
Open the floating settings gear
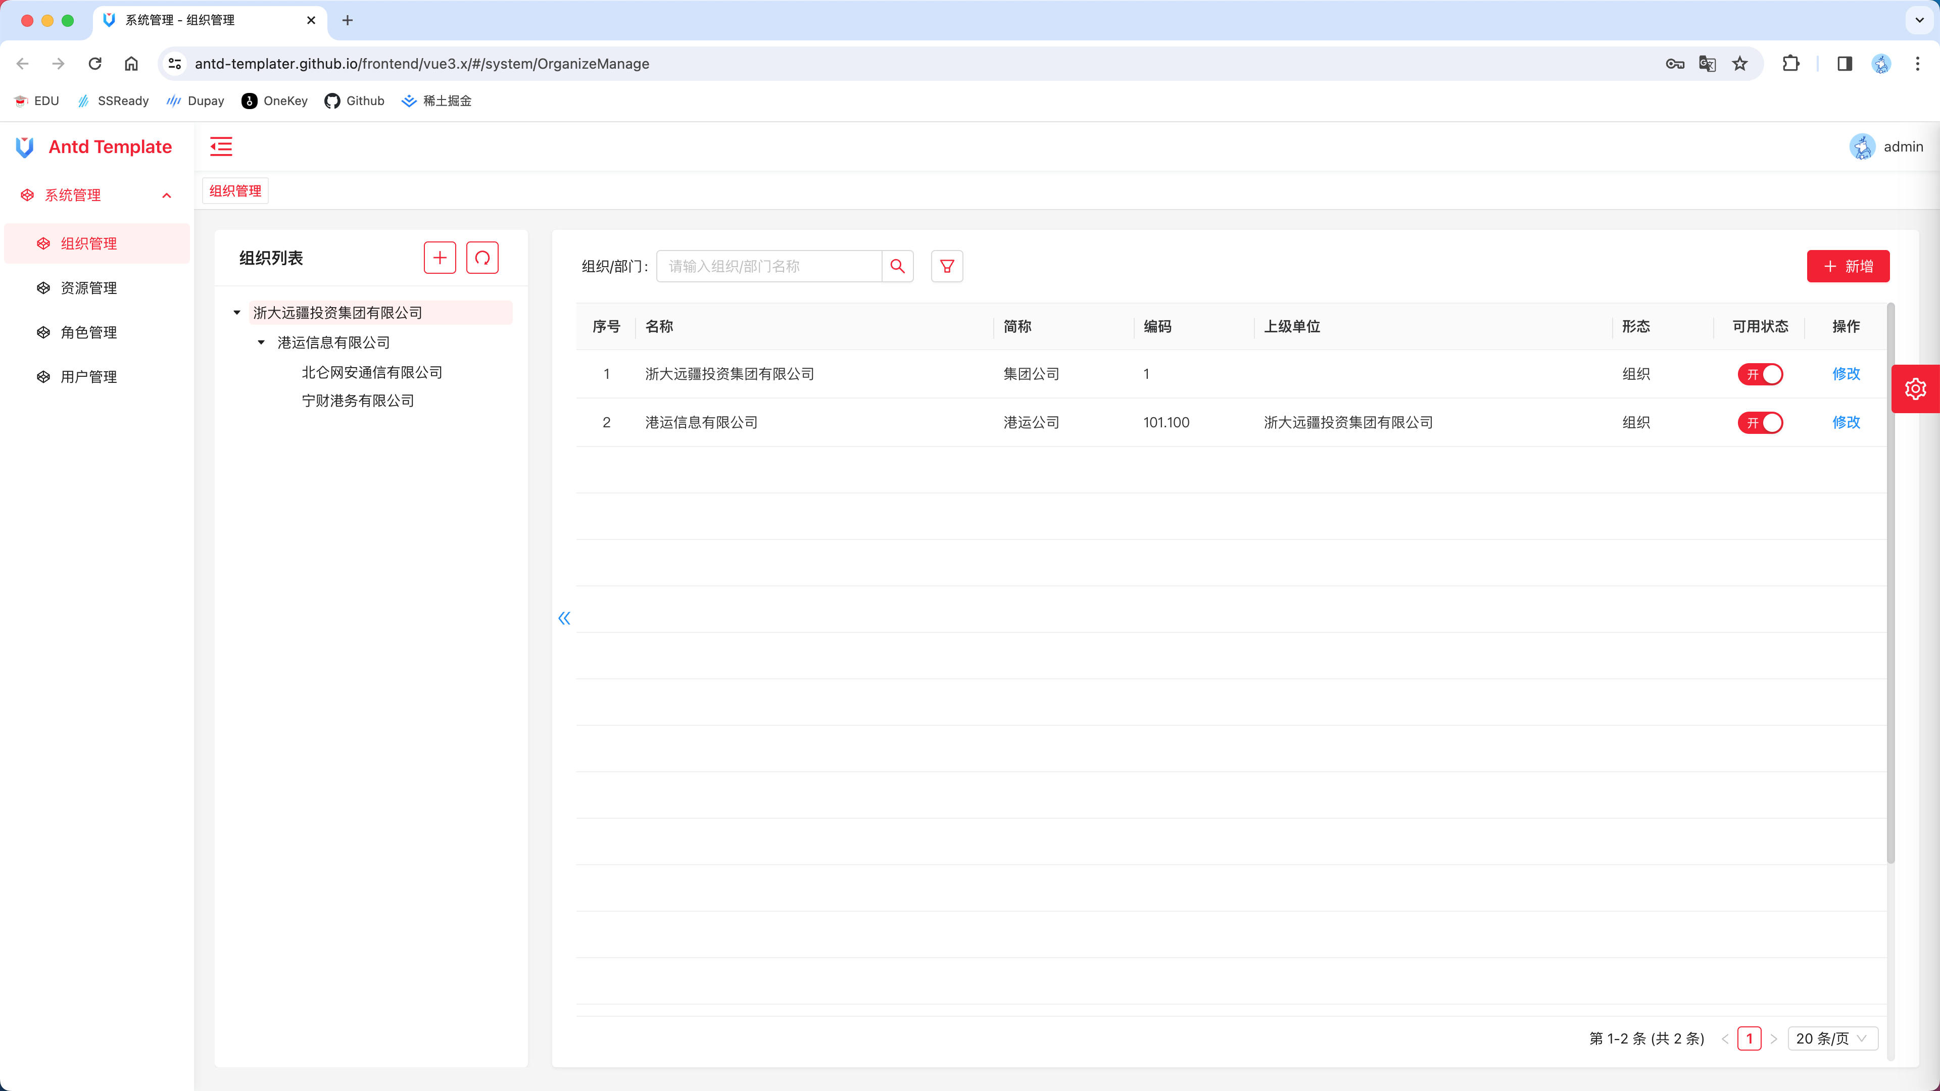pos(1915,388)
